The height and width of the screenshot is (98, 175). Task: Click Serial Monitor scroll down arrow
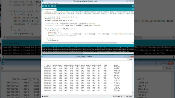pyautogui.click(x=133, y=94)
